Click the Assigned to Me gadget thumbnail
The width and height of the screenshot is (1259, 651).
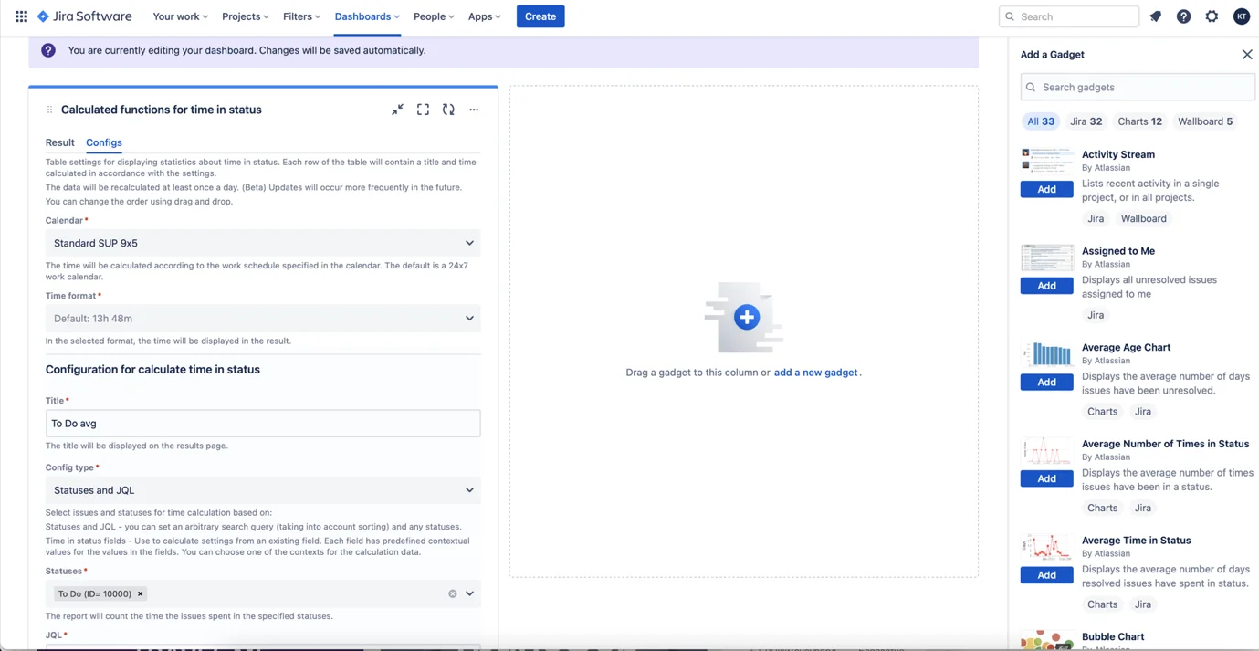coord(1046,257)
